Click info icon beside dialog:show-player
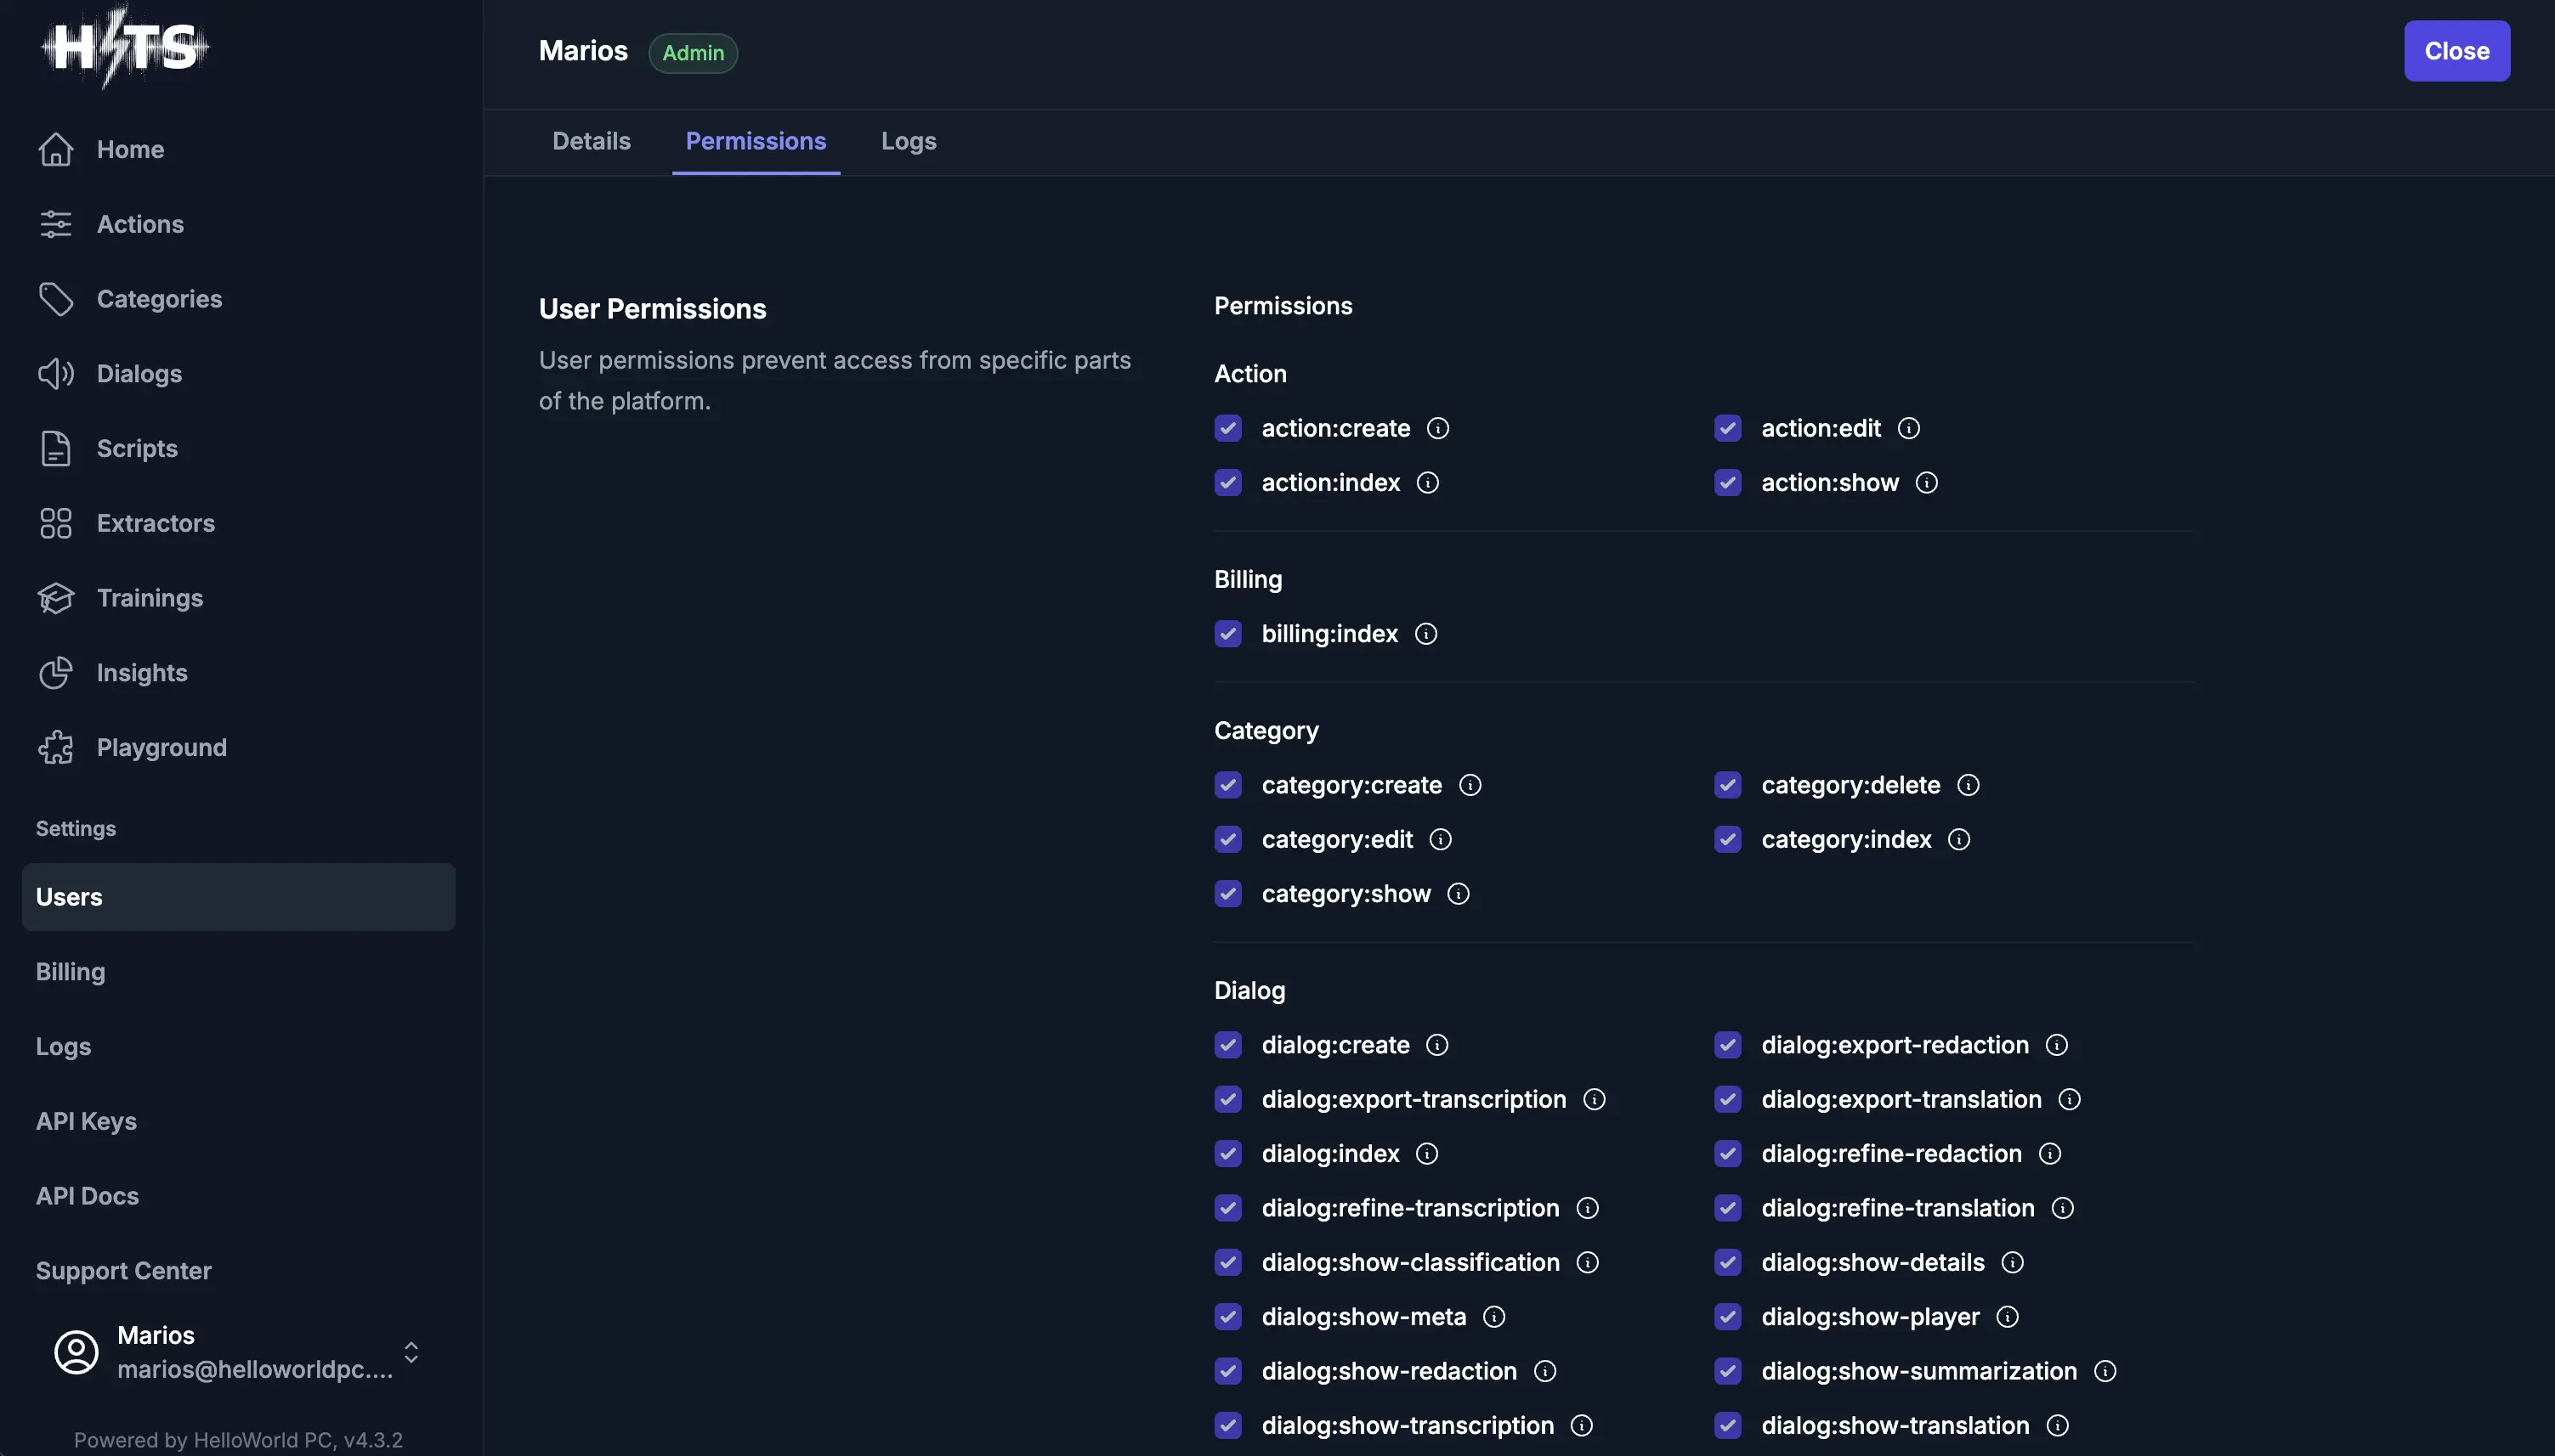 pos(2008,1317)
